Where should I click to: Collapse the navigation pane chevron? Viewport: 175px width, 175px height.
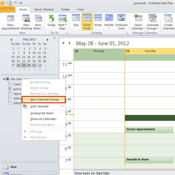(x=54, y=38)
